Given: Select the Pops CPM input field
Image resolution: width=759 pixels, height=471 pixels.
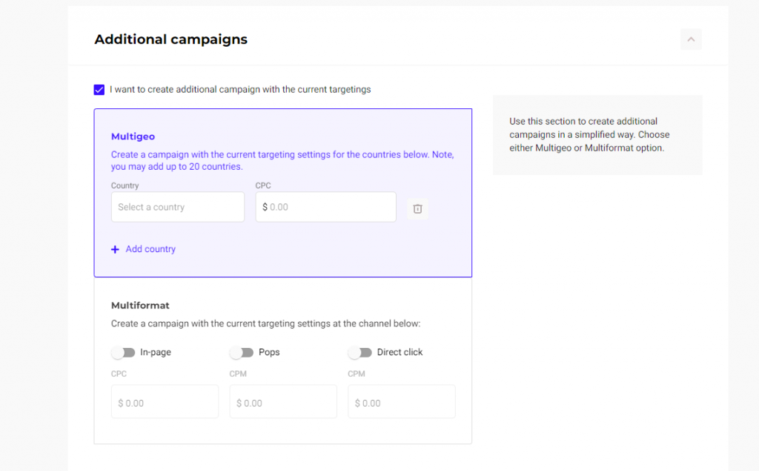Looking at the screenshot, I should 283,402.
